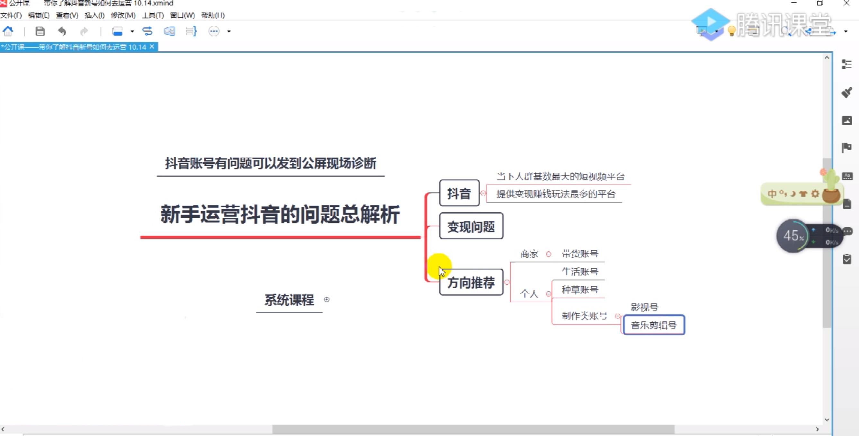Open the Home icon in toolbar
Screen dimensions: 859x436
point(8,31)
